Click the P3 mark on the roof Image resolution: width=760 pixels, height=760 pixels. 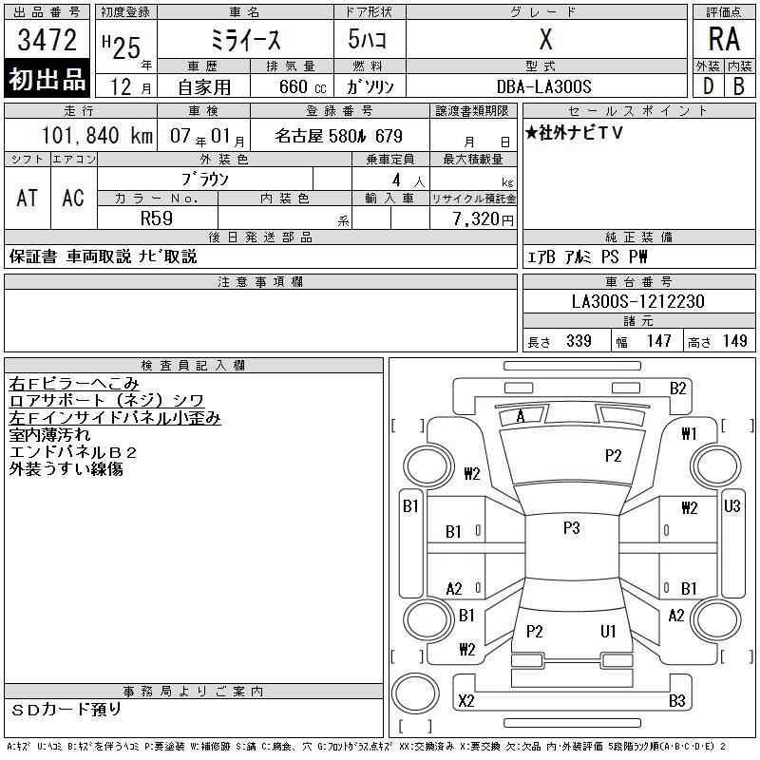[x=572, y=527]
